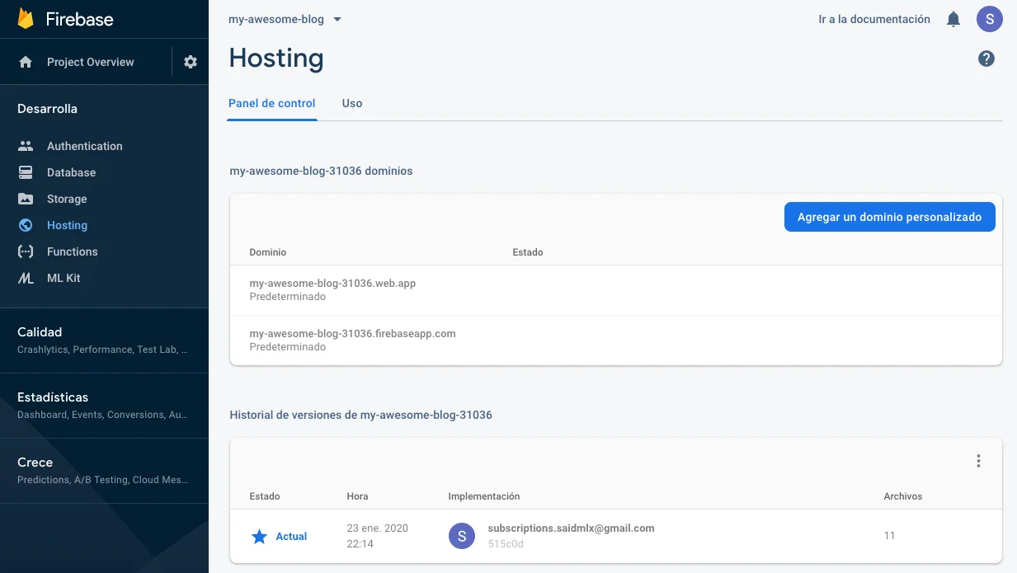This screenshot has height=573, width=1017.
Task: Click the star icon beside Actual
Action: click(x=259, y=537)
